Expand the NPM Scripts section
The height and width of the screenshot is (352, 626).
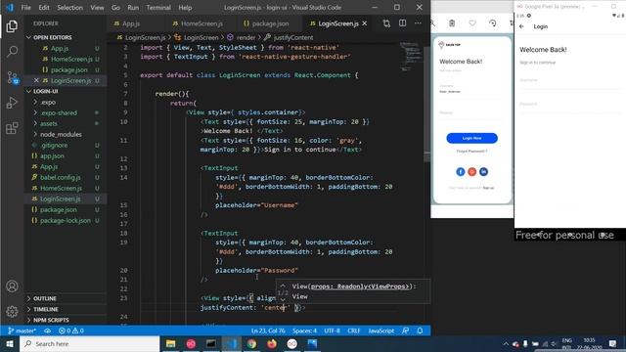point(51,320)
